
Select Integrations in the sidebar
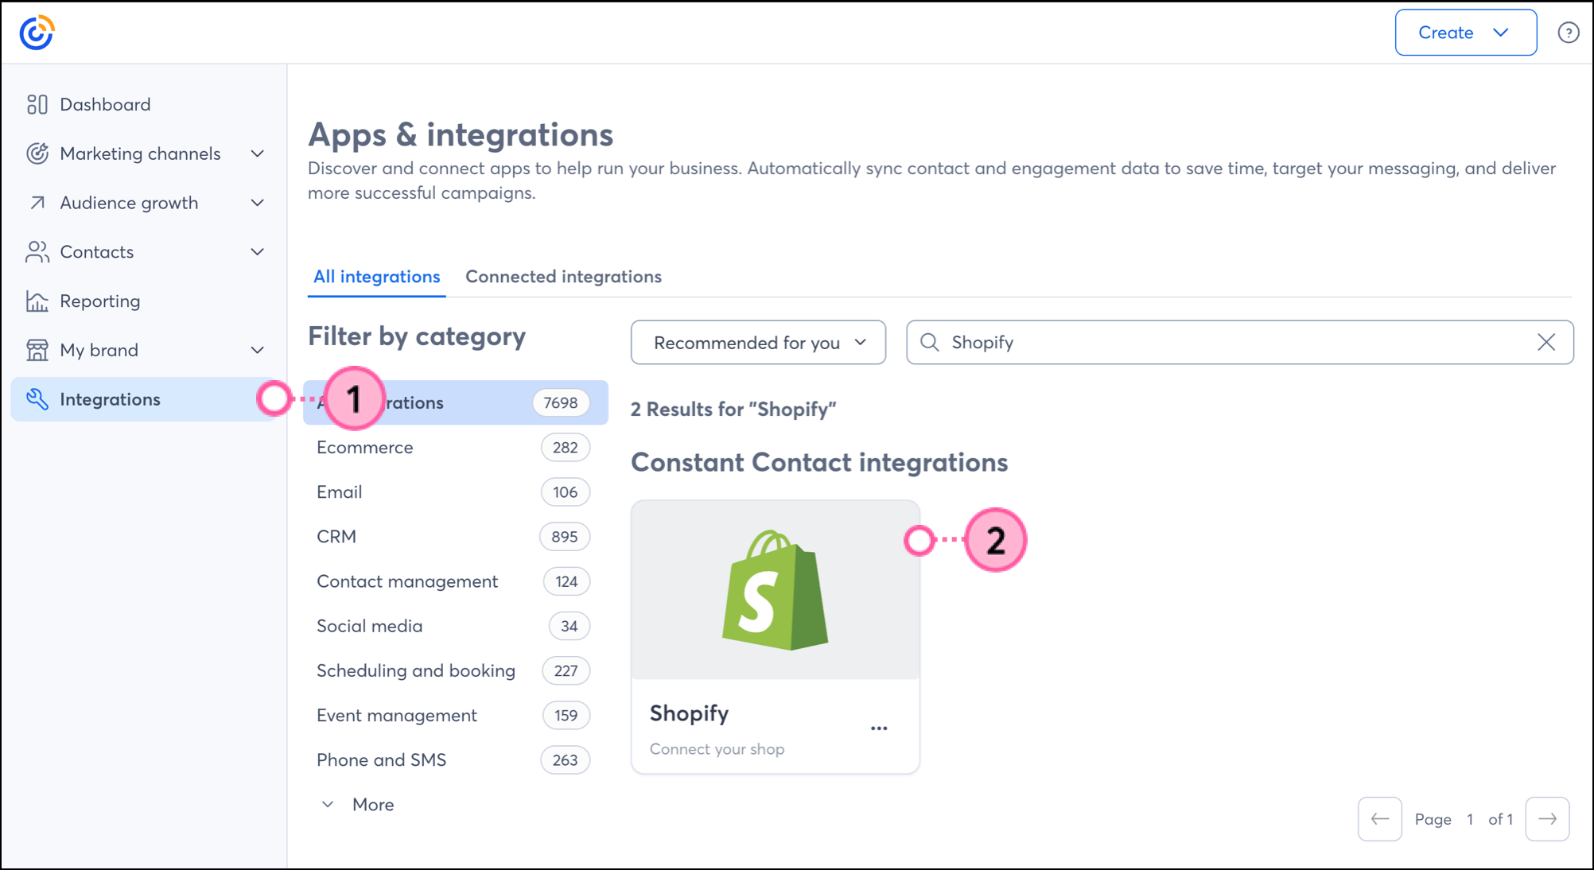[x=143, y=399]
